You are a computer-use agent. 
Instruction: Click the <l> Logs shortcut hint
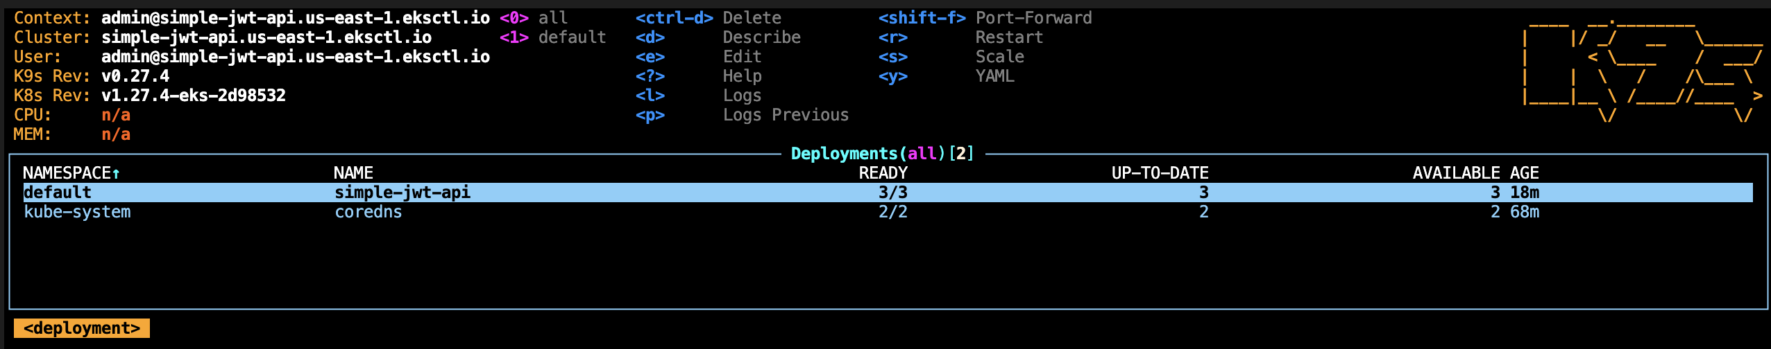[x=699, y=96]
